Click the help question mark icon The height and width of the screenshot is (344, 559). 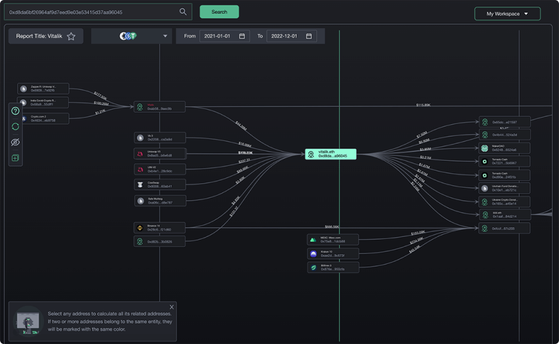coord(16,111)
